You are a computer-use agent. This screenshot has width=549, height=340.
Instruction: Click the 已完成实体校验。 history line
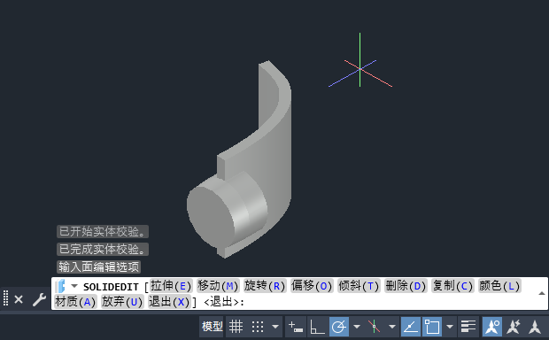[x=103, y=250]
